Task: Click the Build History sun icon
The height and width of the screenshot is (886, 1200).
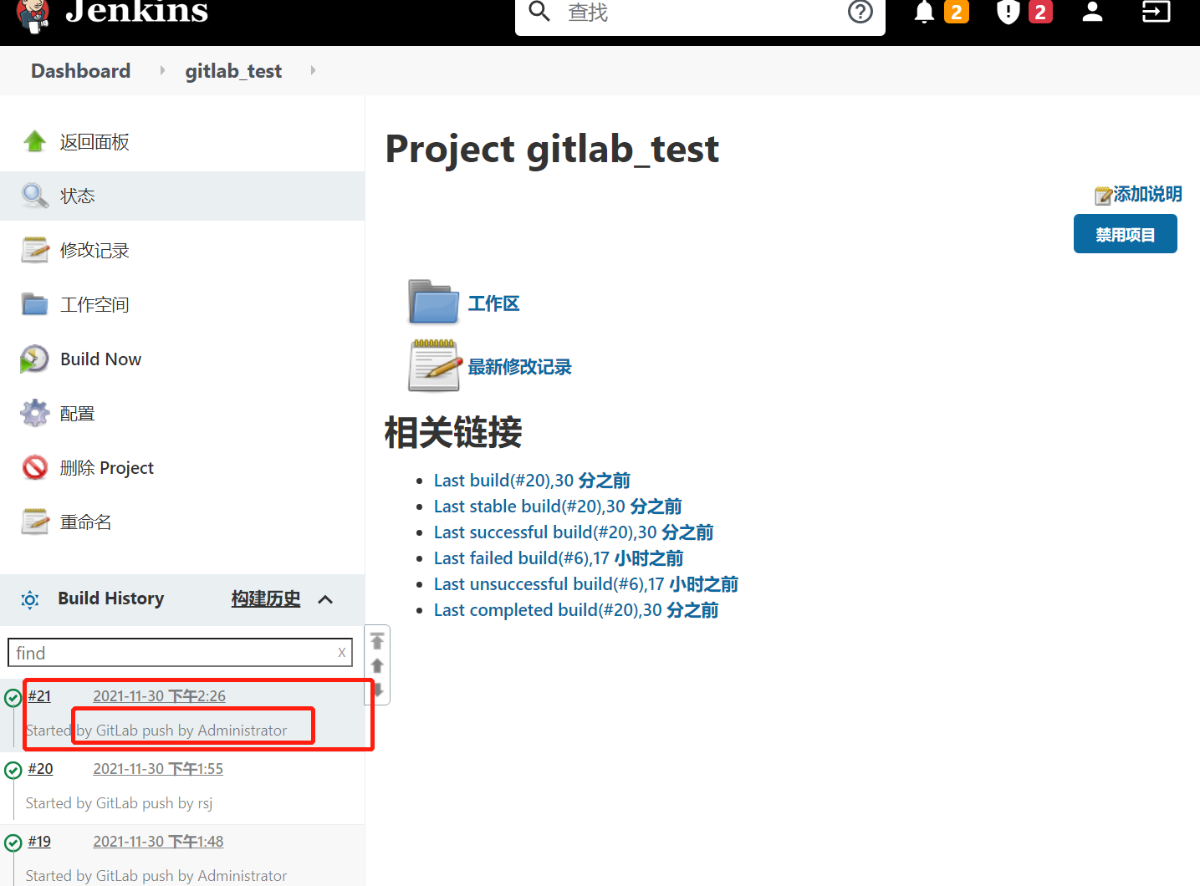Action: coord(30,599)
